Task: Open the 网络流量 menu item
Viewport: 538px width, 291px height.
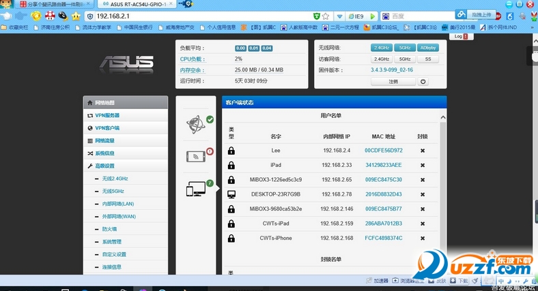Action: pyautogui.click(x=126, y=140)
